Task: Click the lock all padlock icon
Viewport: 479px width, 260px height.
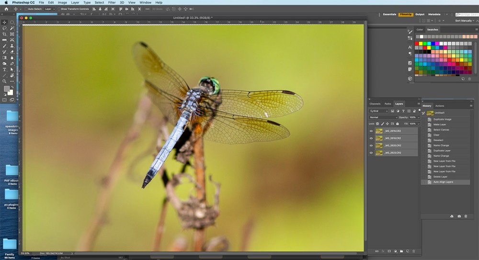Action: 398,124
